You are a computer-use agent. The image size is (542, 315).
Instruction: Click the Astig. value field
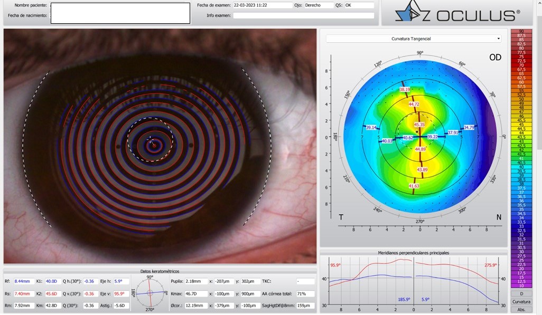click(x=122, y=304)
